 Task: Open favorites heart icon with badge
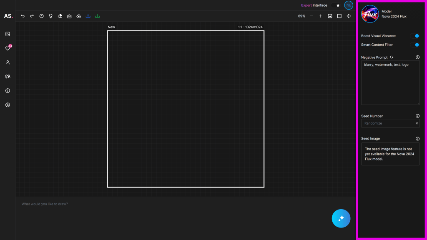8,48
